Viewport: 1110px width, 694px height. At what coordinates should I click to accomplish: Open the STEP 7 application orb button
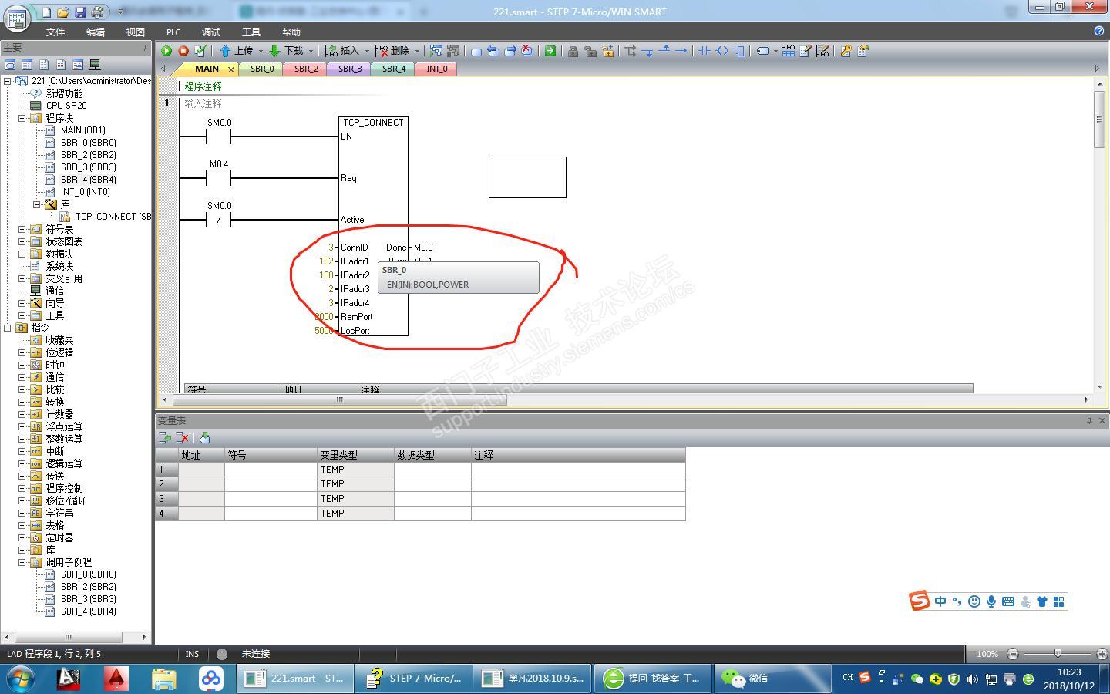(16, 17)
